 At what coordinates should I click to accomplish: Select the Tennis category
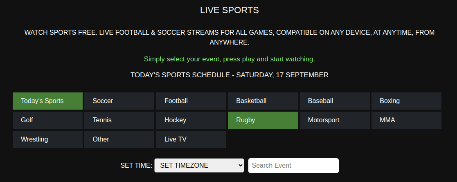[119, 120]
